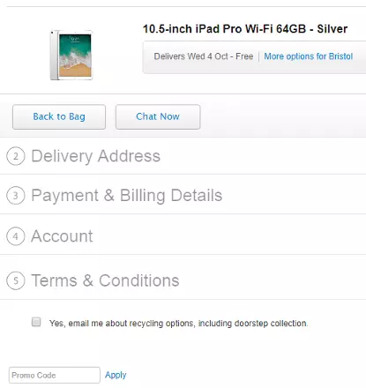Start a chat with Chat Now

[x=158, y=116]
